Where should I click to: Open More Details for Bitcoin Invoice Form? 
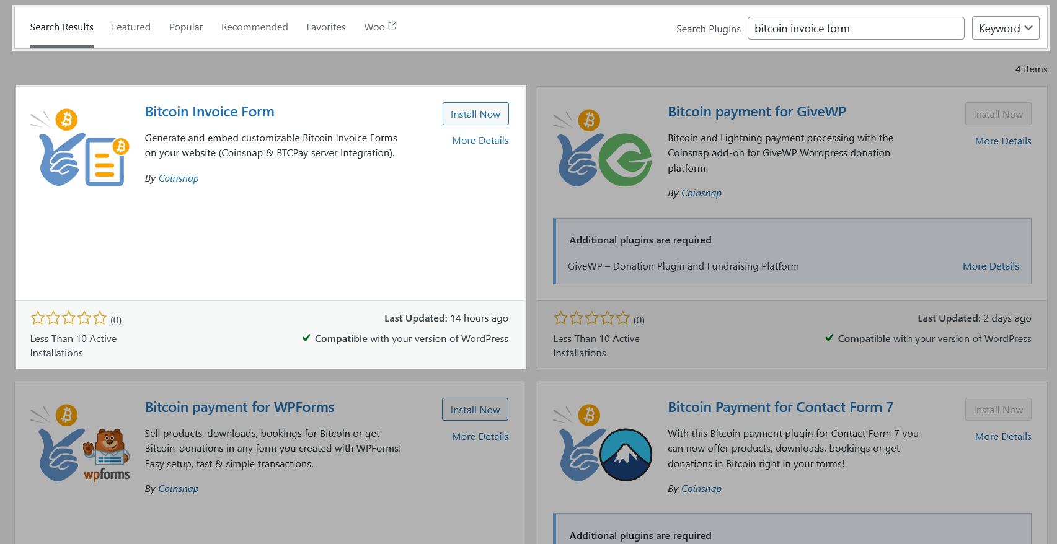pyautogui.click(x=480, y=141)
